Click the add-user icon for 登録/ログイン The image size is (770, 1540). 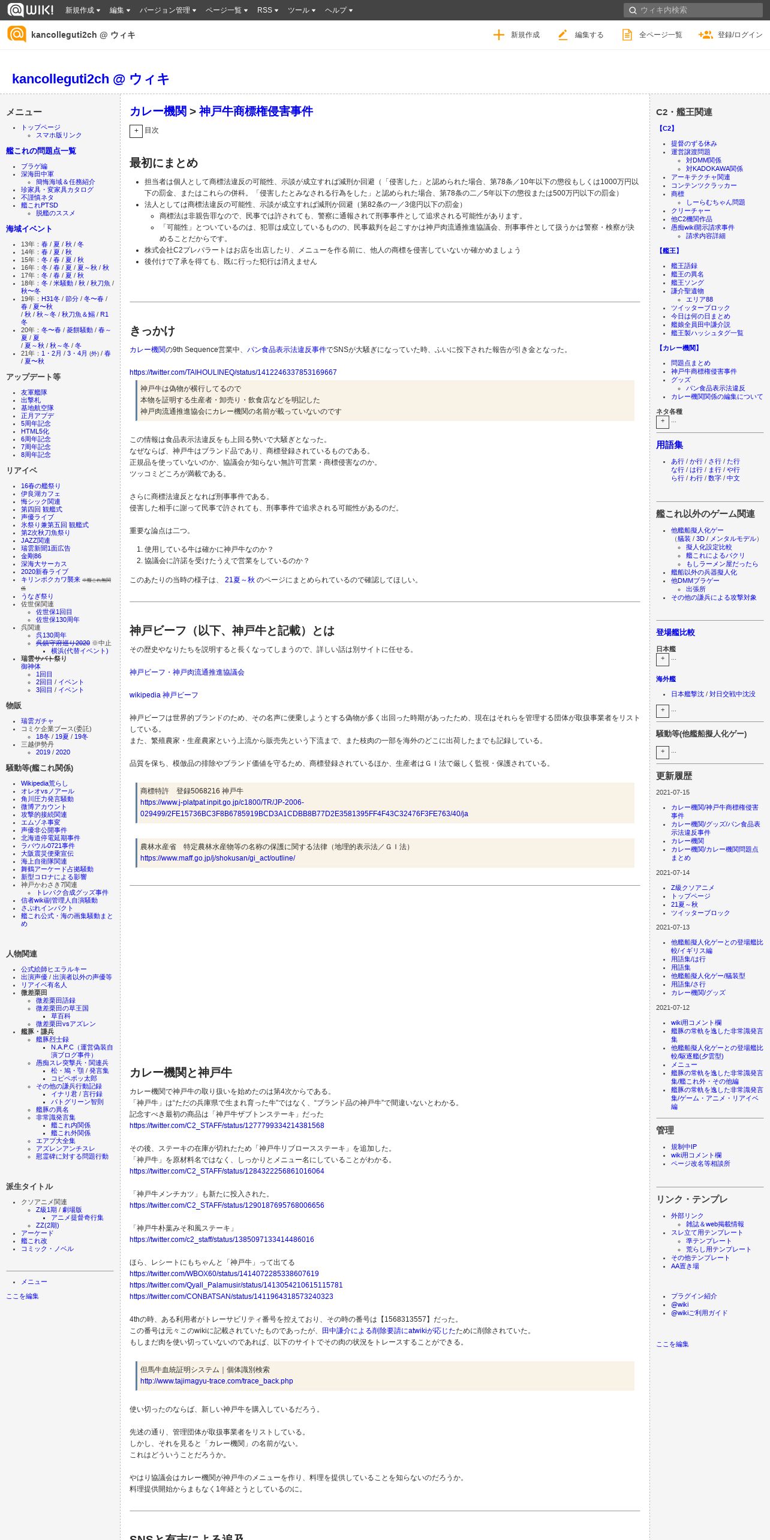point(705,35)
